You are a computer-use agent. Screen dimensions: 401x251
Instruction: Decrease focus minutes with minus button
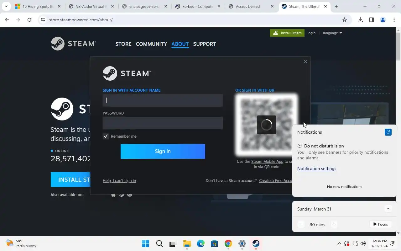click(301, 224)
